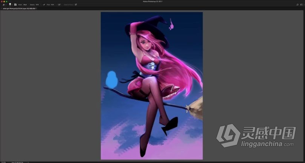Click the Opacity percentage field
Screen dimensions: 305x163
click(x=37, y=5)
